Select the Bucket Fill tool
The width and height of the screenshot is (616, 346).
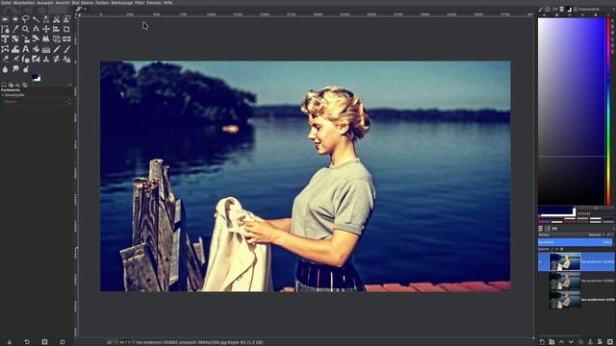(36, 49)
